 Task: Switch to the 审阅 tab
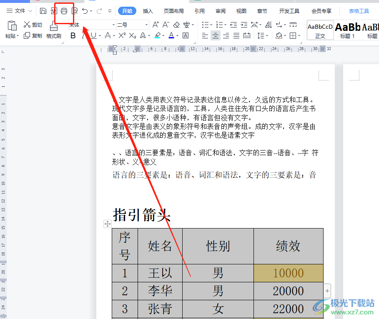click(x=221, y=11)
